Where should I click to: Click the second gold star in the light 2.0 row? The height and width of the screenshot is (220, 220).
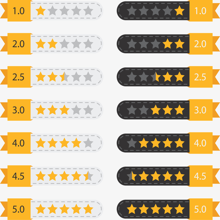(53, 44)
